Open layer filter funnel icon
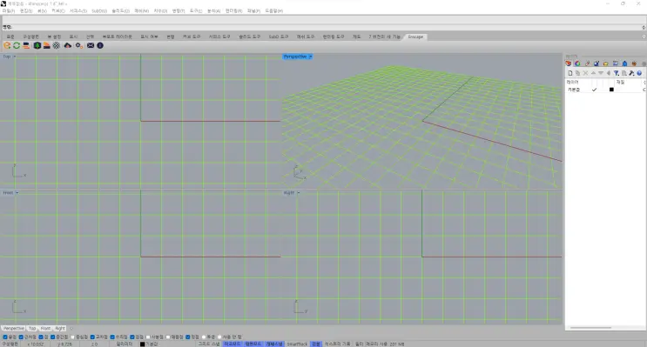The image size is (647, 347). click(x=616, y=73)
